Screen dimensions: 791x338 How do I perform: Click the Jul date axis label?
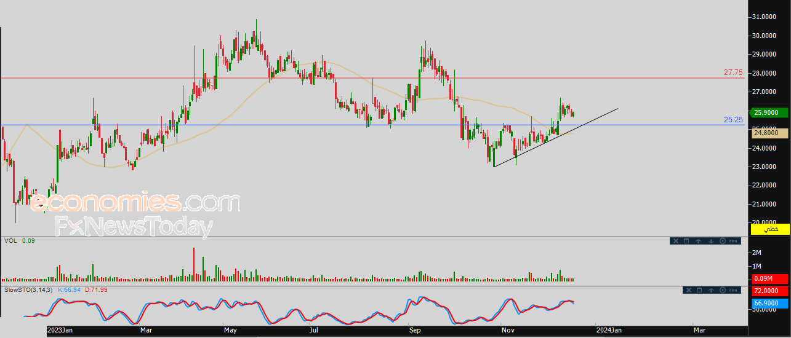coord(314,331)
